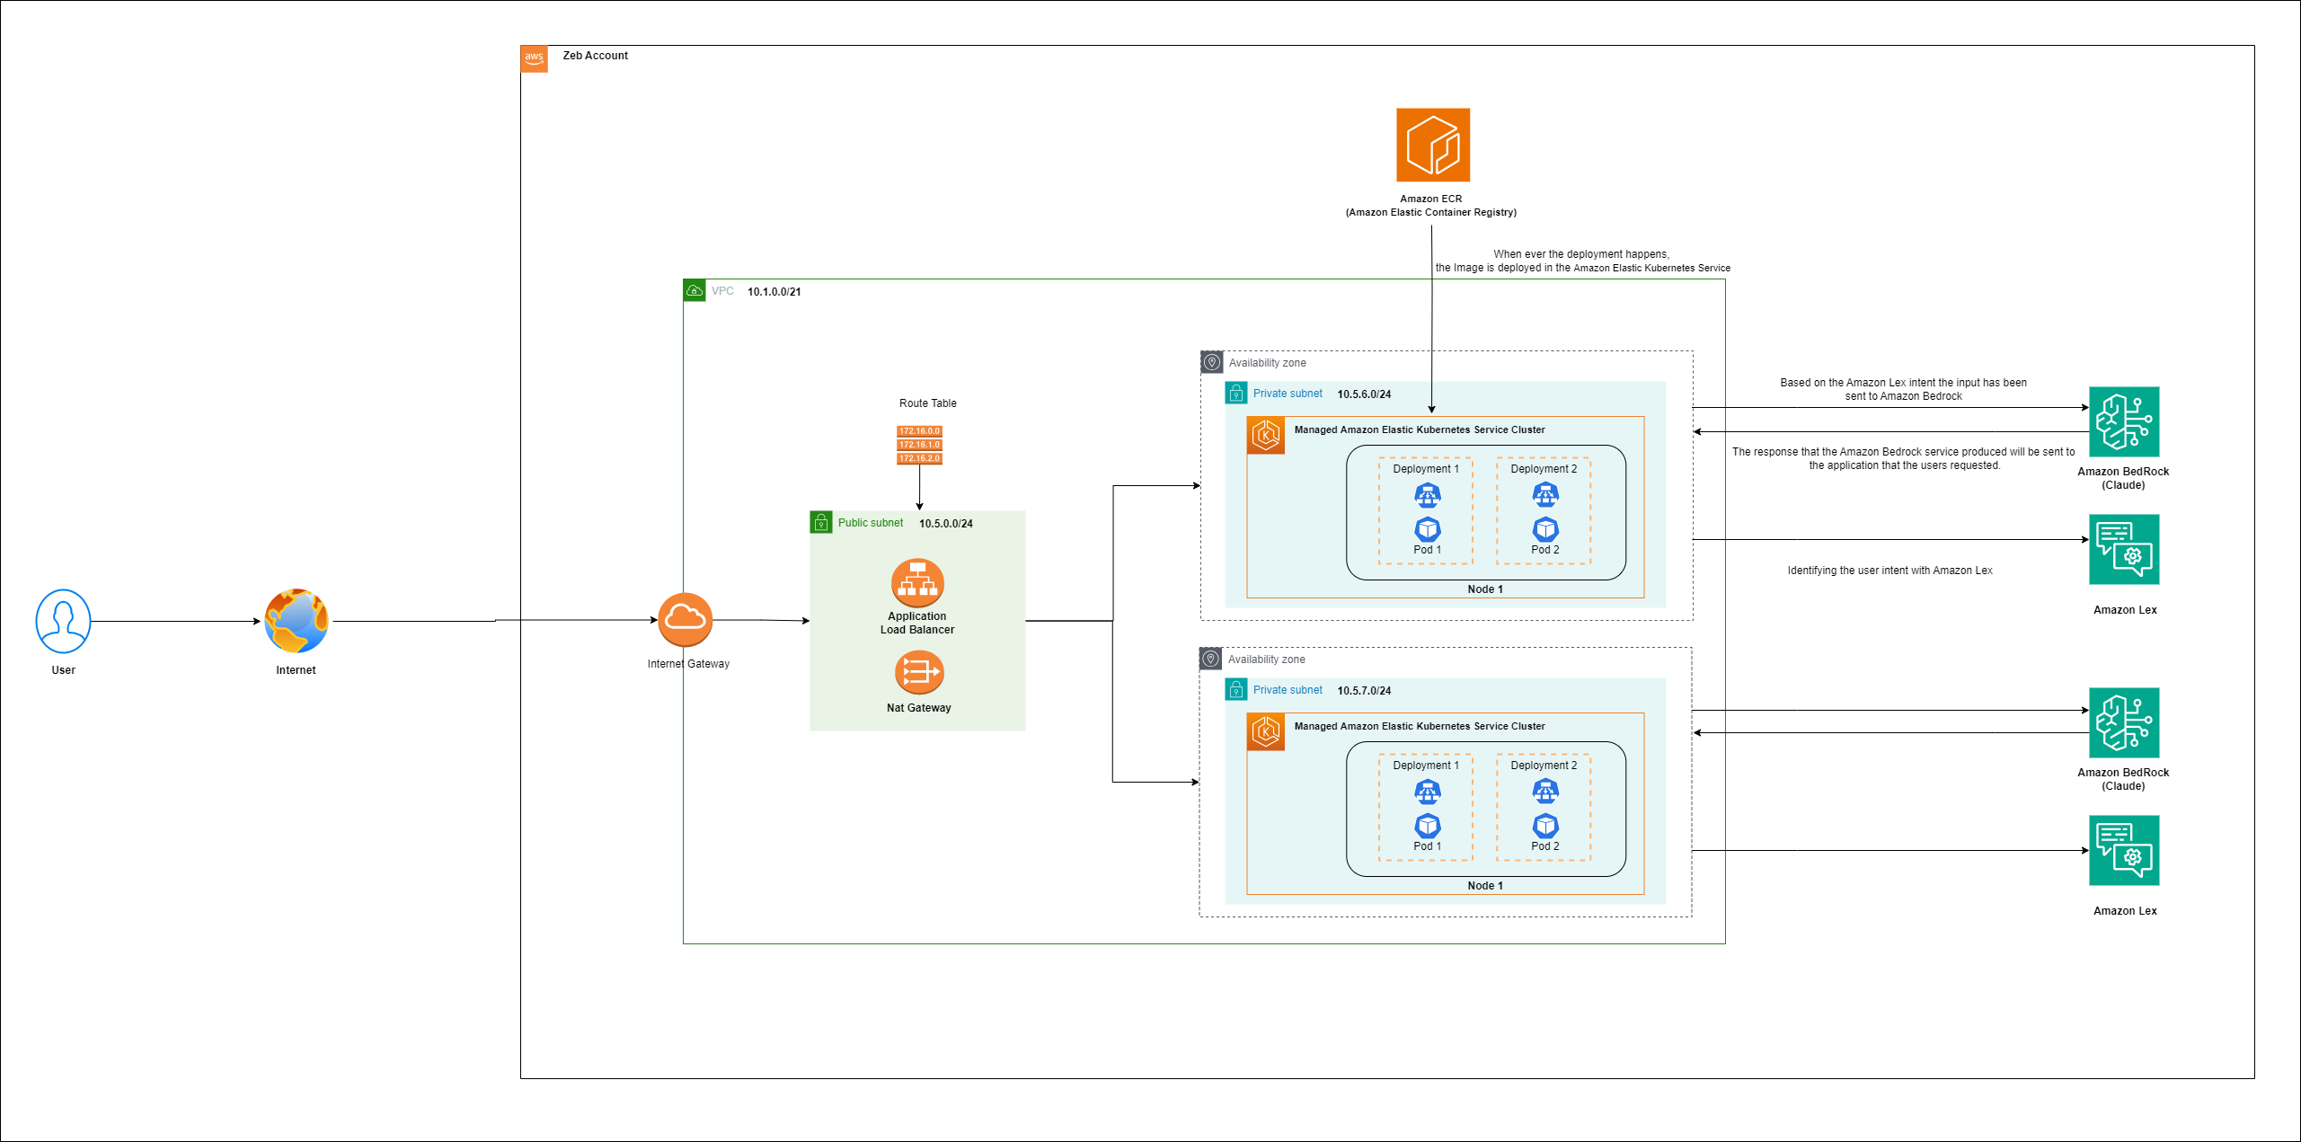The image size is (2301, 1142).
Task: Click upper Amazon BedRock (Claude) icon
Action: click(x=2124, y=422)
